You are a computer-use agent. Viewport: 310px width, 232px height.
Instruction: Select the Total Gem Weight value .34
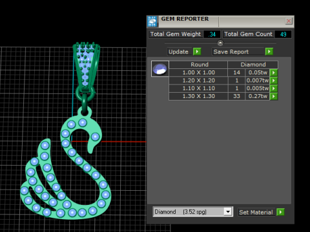pos(212,34)
